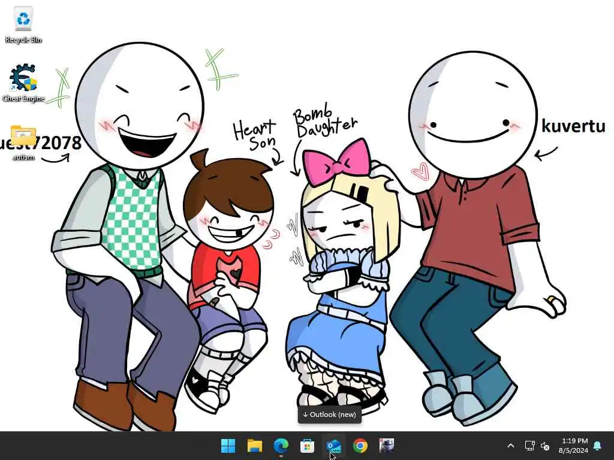The height and width of the screenshot is (460, 614).
Task: Click the muted volume tray icon
Action: point(545,446)
